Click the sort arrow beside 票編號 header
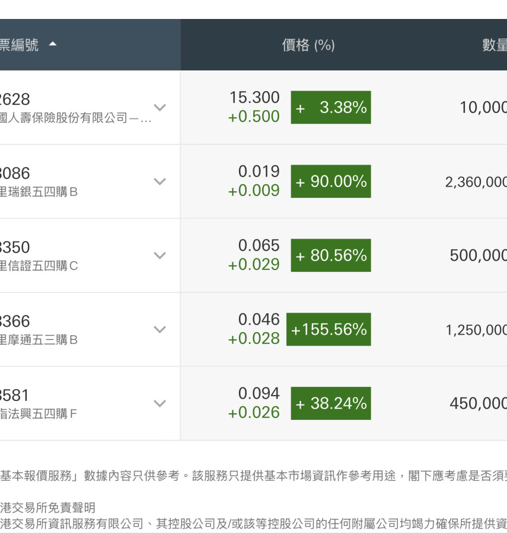Screen dimensions: 507x533 pos(53,44)
